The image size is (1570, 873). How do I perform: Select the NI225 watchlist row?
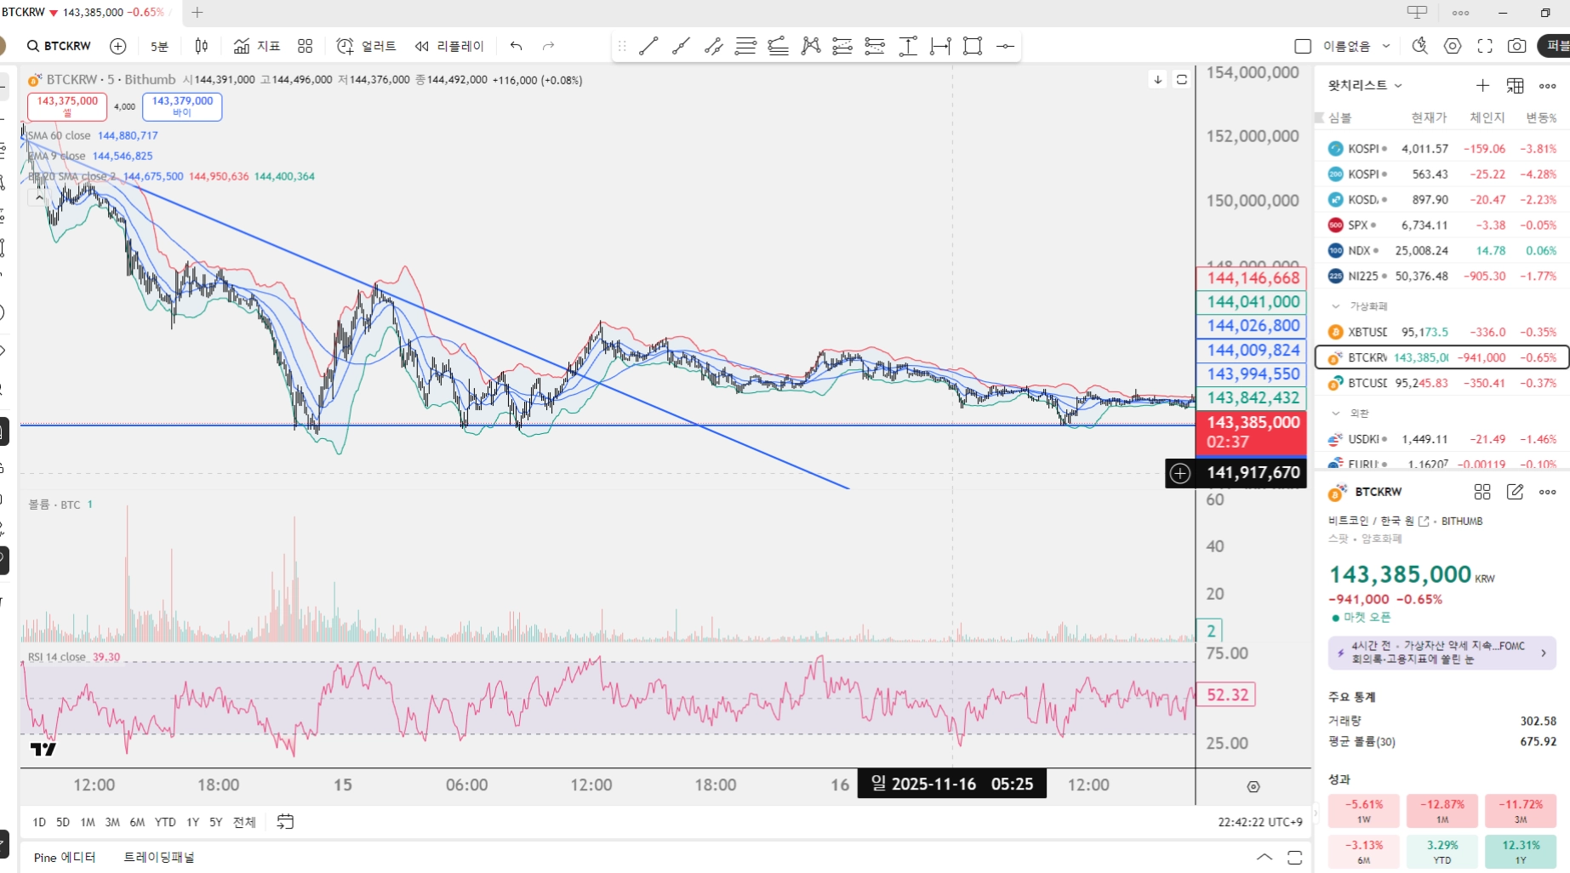click(1442, 277)
